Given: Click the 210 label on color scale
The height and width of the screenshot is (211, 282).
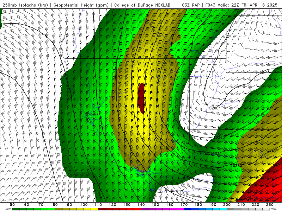Looking at the screenshot, I should [x=241, y=205].
